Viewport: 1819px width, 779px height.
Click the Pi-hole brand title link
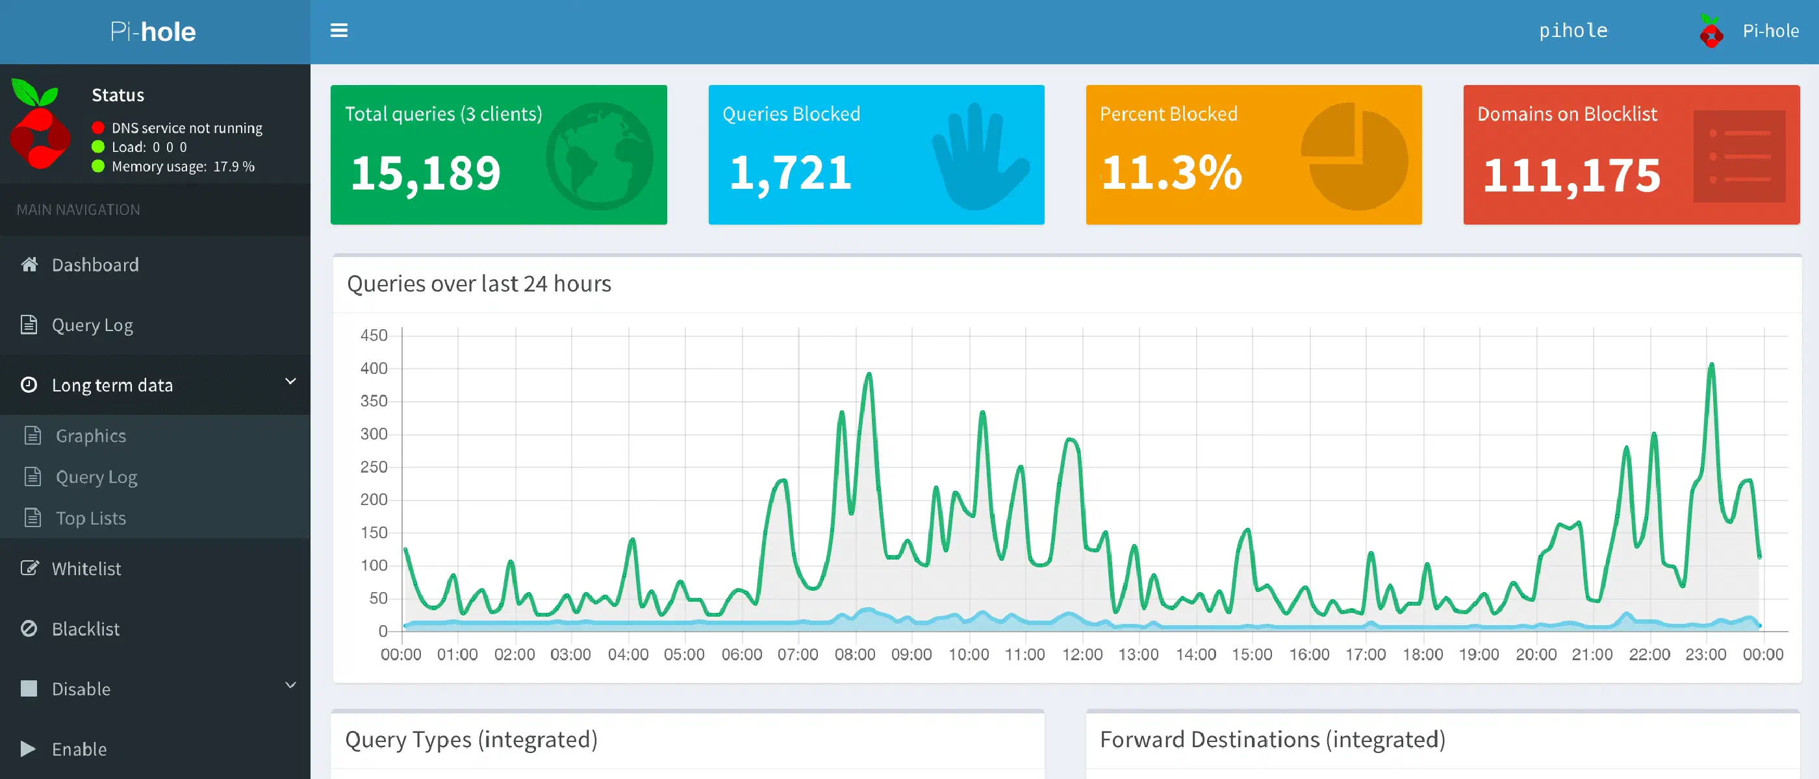[x=153, y=32]
